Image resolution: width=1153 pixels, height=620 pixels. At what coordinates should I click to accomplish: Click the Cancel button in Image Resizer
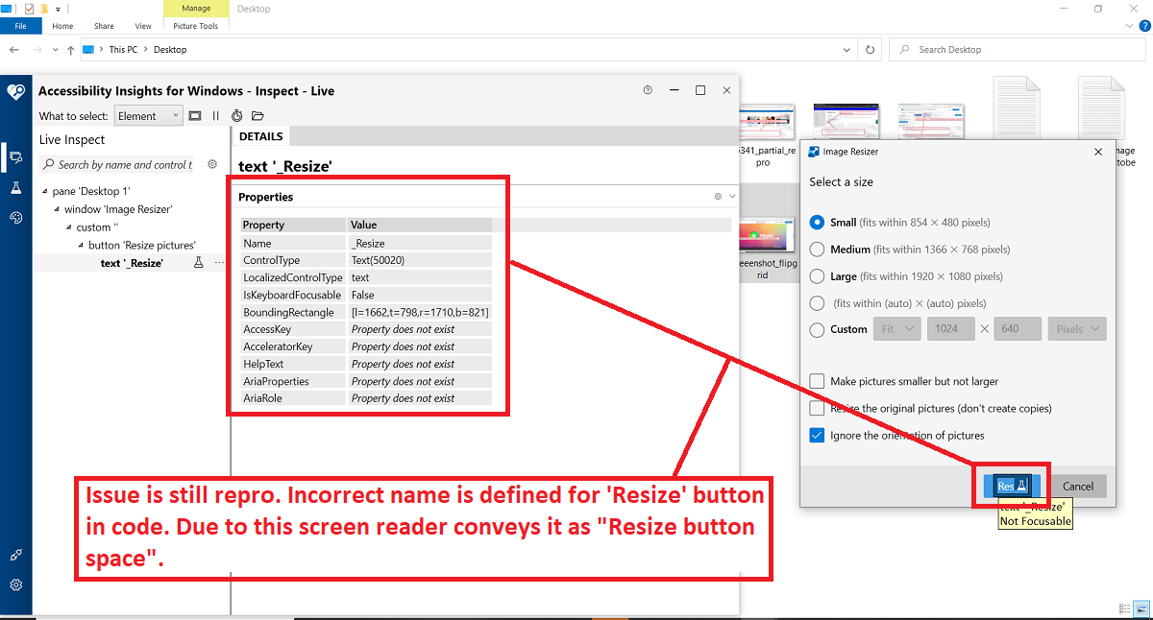pyautogui.click(x=1077, y=486)
